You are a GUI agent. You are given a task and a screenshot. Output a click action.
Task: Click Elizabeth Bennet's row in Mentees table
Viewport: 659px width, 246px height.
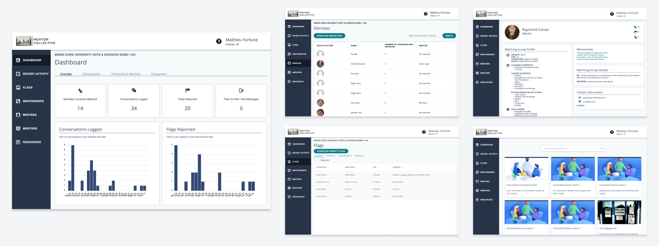click(x=385, y=63)
